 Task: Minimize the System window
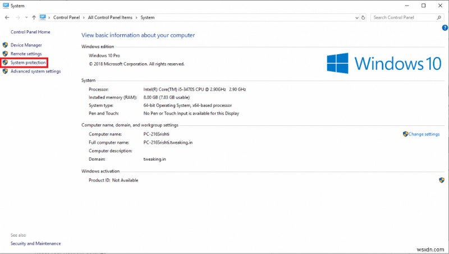[x=407, y=6]
